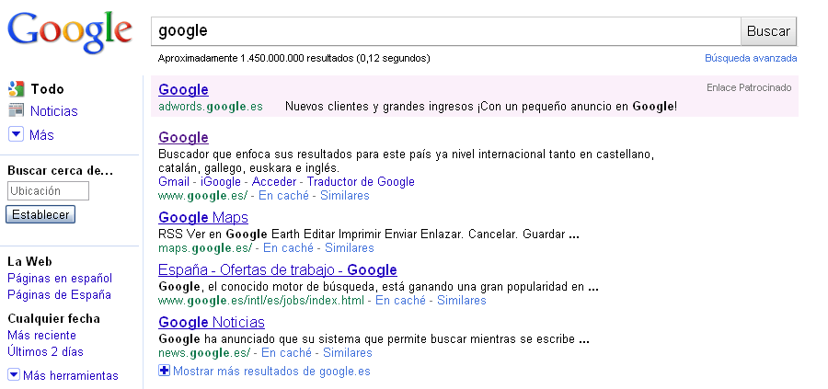Click the Noticias newspaper icon
828x389 pixels.
[17, 111]
